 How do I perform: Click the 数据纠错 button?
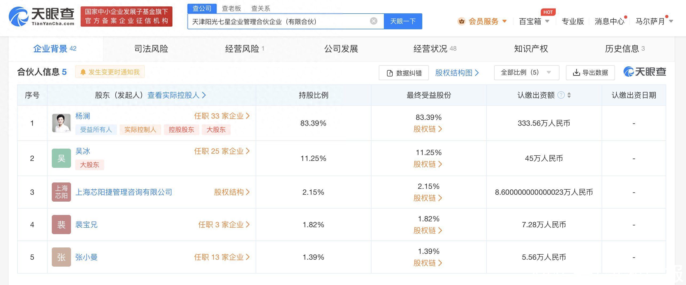click(x=404, y=73)
